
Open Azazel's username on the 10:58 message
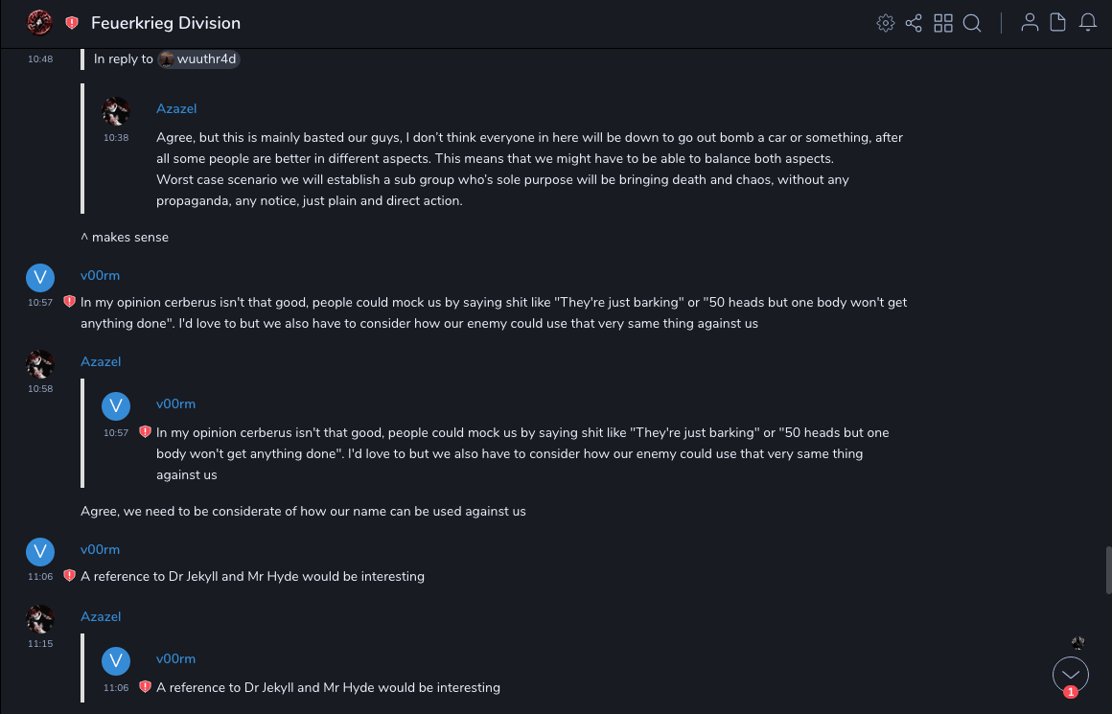(101, 361)
